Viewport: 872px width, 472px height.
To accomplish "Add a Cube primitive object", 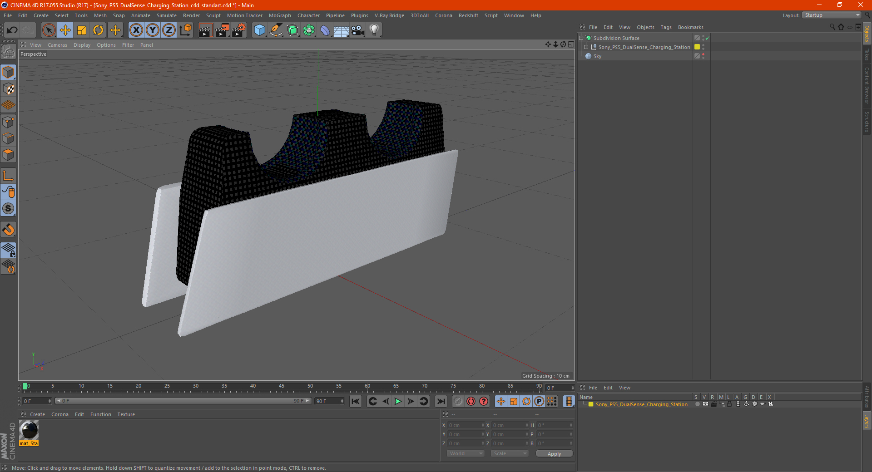I will click(259, 30).
